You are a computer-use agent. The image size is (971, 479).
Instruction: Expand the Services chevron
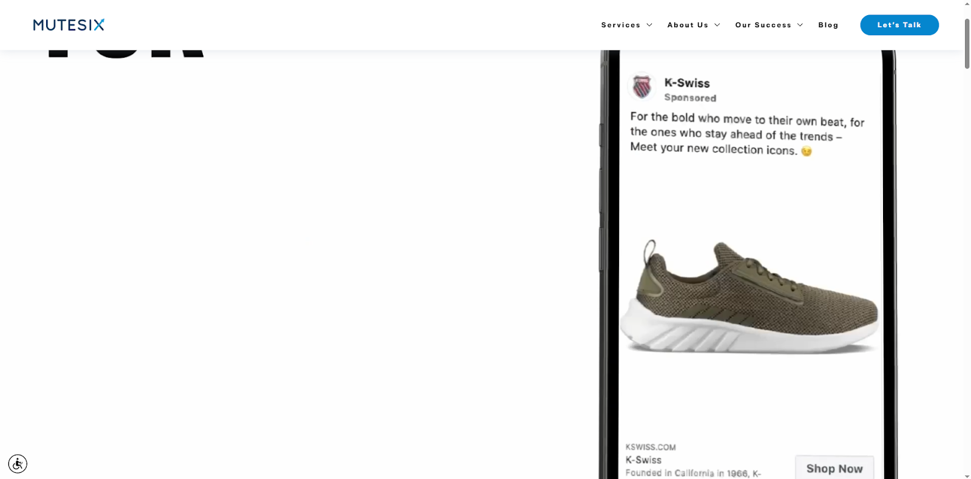click(649, 25)
